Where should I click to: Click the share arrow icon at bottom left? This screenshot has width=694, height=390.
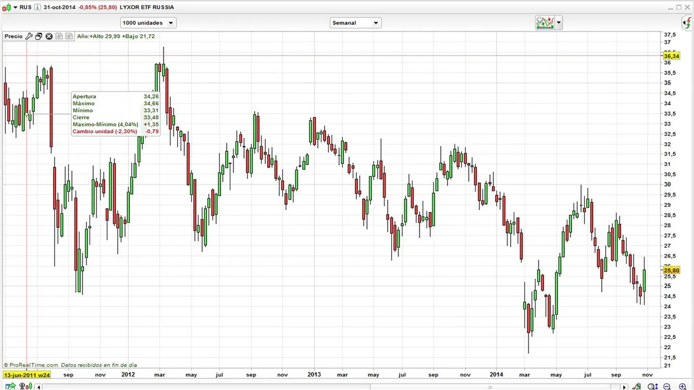10,386
